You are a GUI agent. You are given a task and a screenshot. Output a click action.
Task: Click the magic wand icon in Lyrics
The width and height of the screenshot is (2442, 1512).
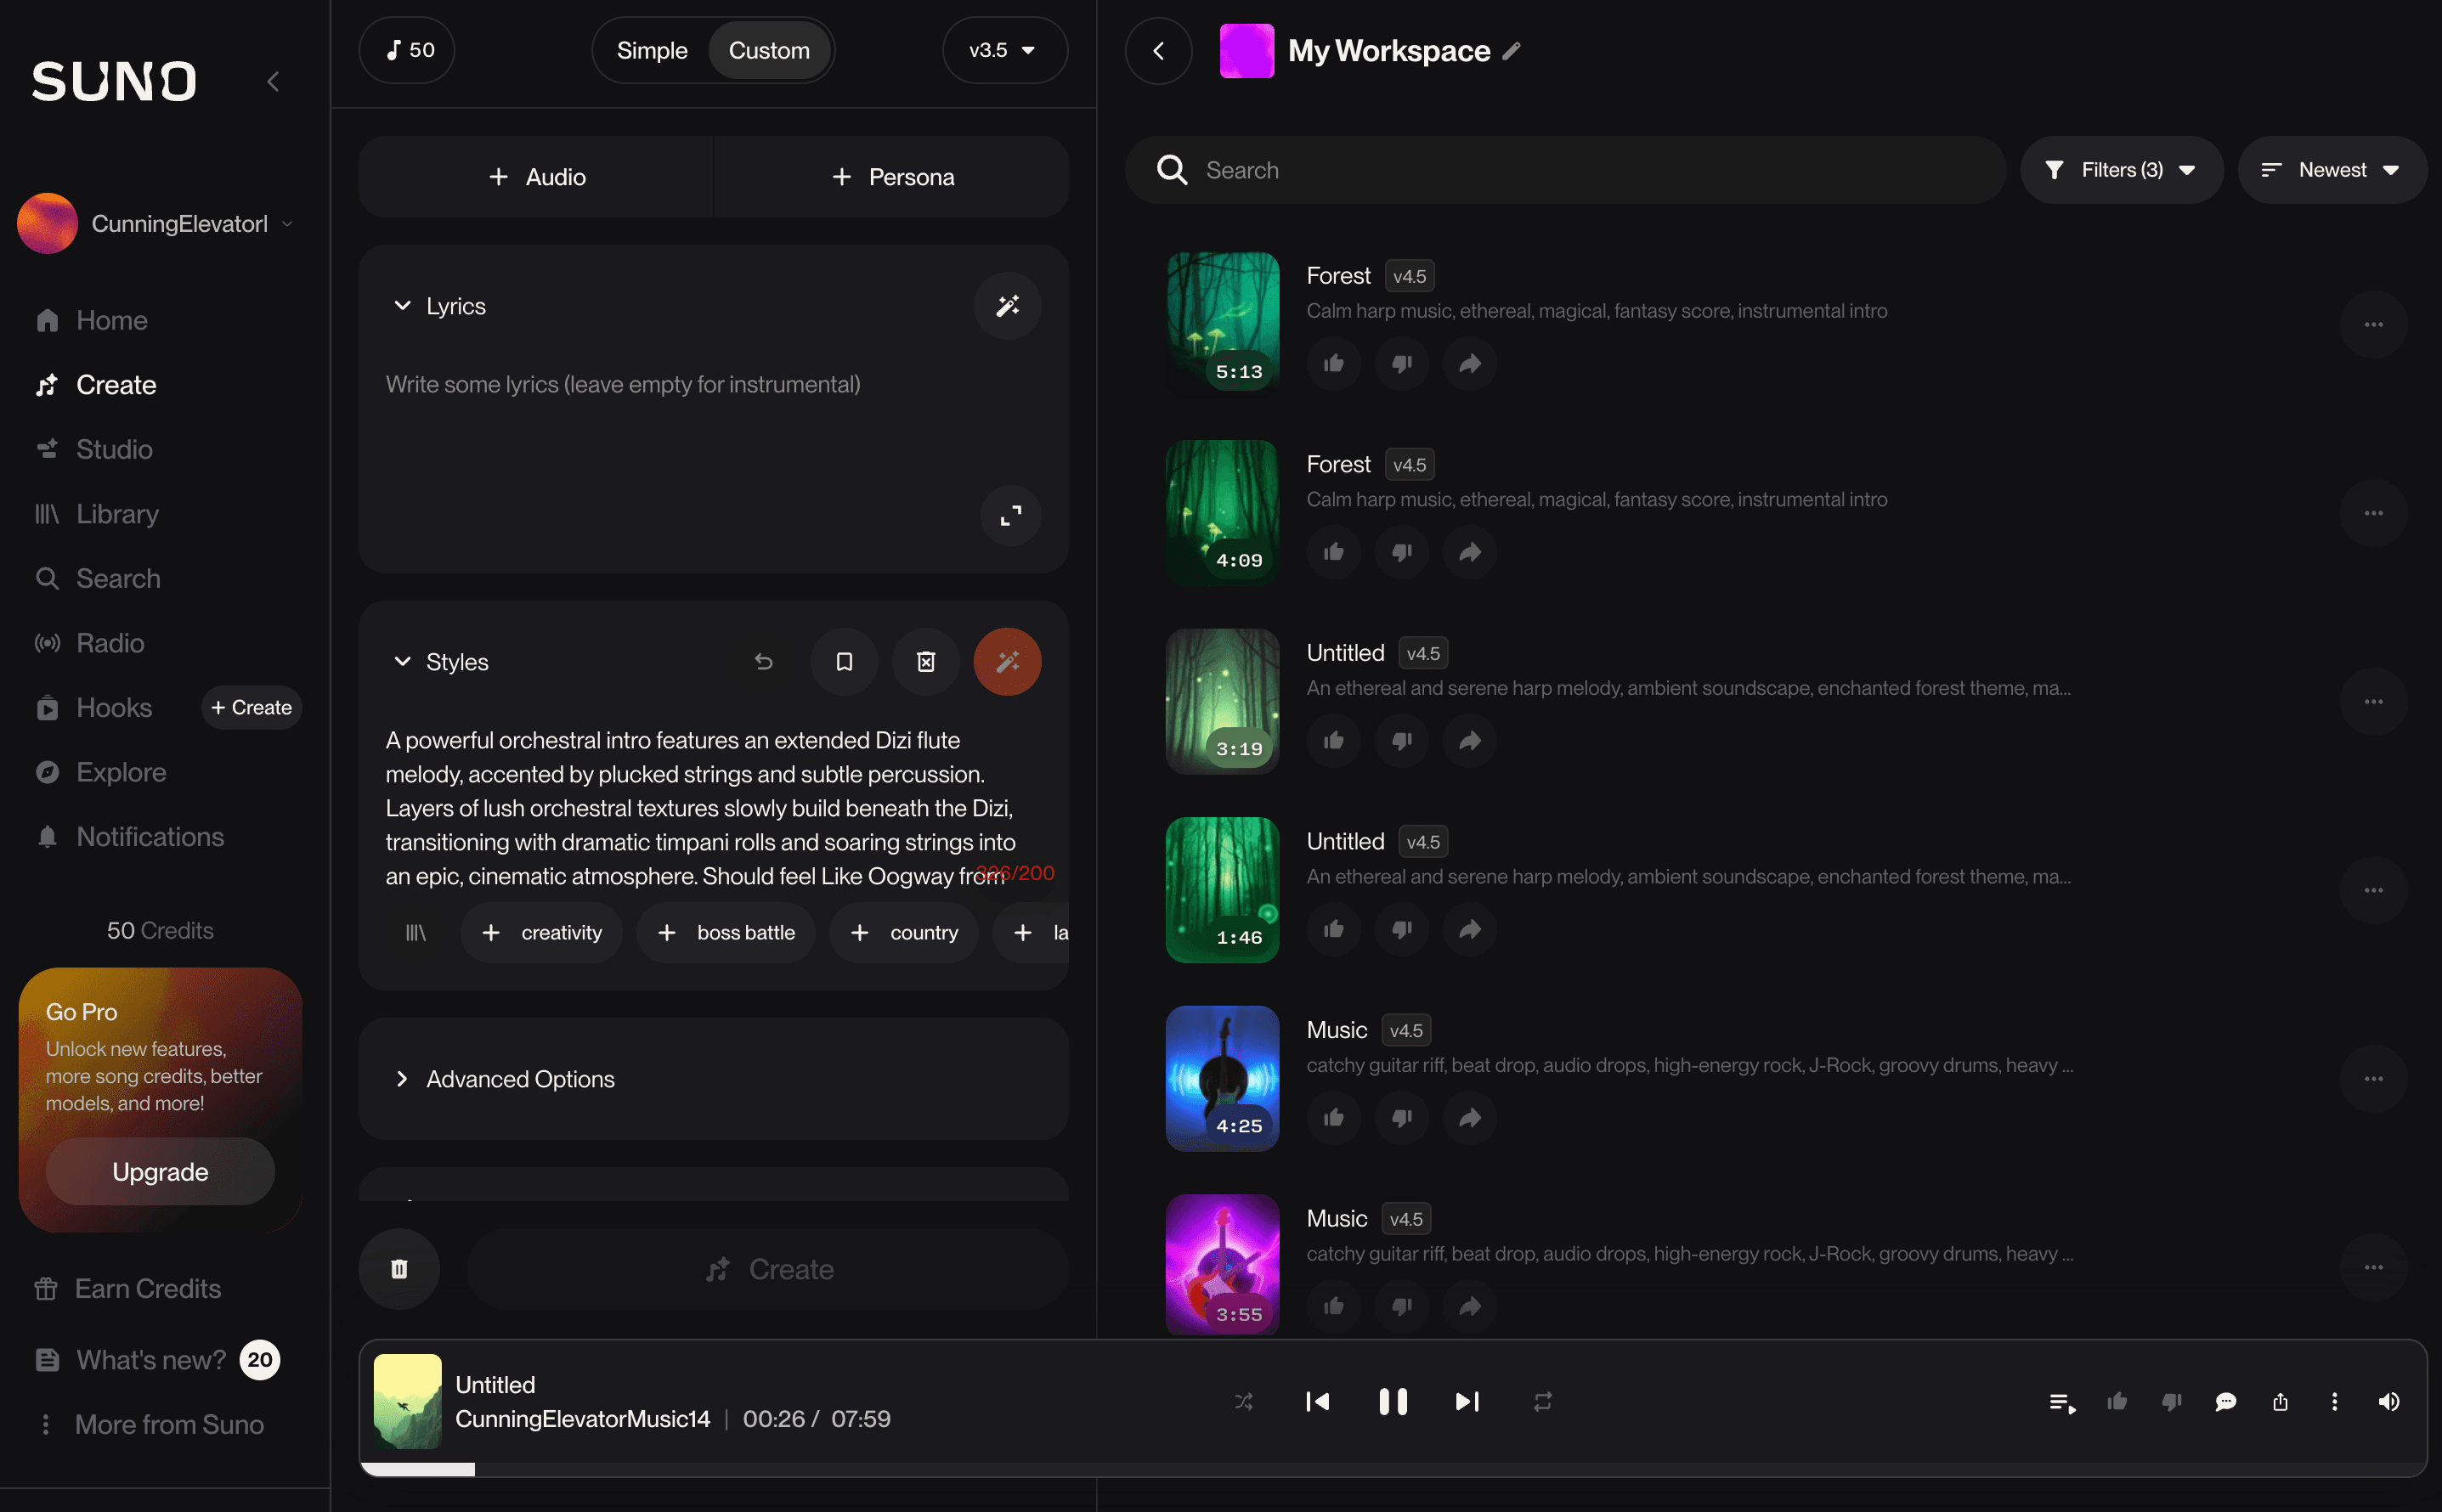click(x=1007, y=306)
